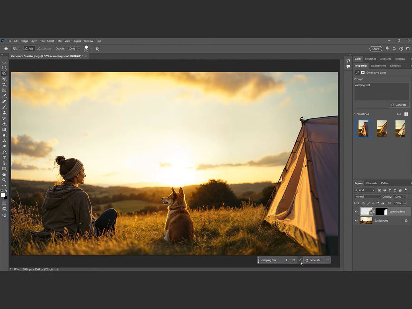Click Generate in the Properties panel
412x309 pixels.
(399, 105)
